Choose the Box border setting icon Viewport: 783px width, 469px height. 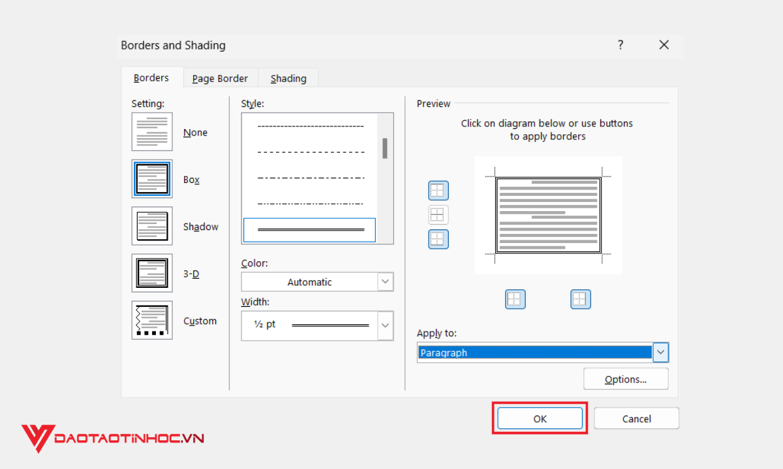152,179
